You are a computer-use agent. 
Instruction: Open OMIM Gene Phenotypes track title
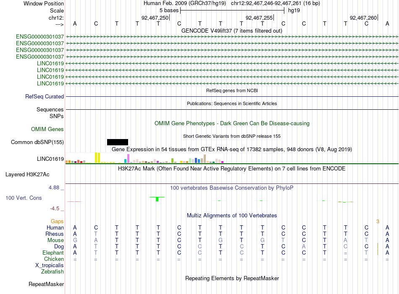[x=232, y=123]
